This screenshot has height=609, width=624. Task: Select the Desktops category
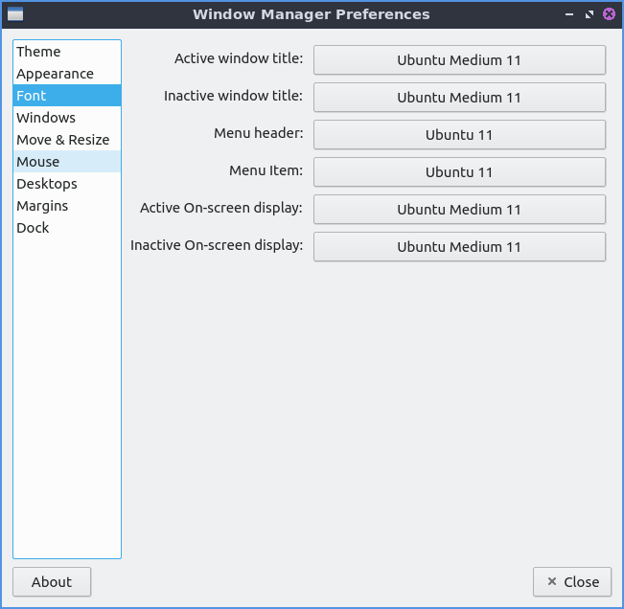point(47,184)
